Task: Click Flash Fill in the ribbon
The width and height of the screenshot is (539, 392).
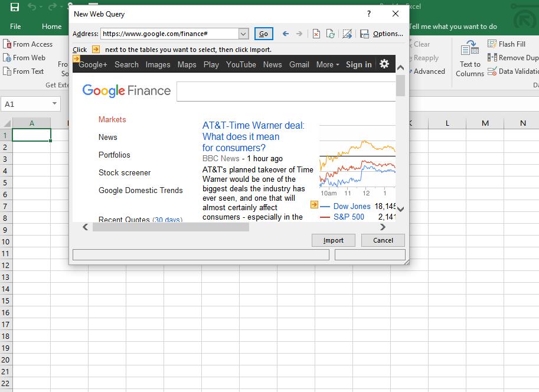Action: point(507,44)
